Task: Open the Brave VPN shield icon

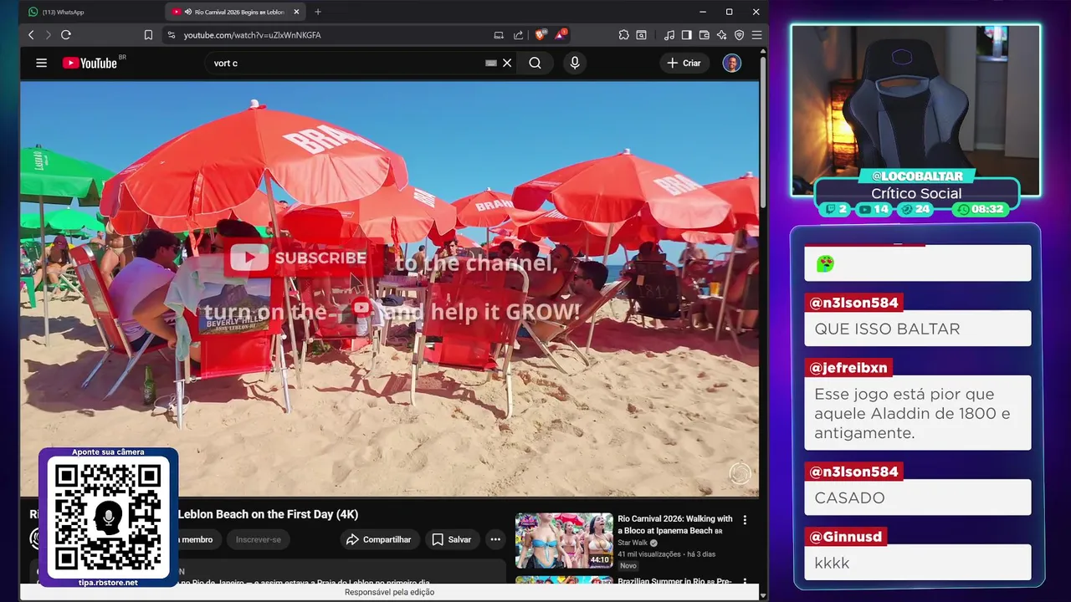Action: tap(739, 35)
